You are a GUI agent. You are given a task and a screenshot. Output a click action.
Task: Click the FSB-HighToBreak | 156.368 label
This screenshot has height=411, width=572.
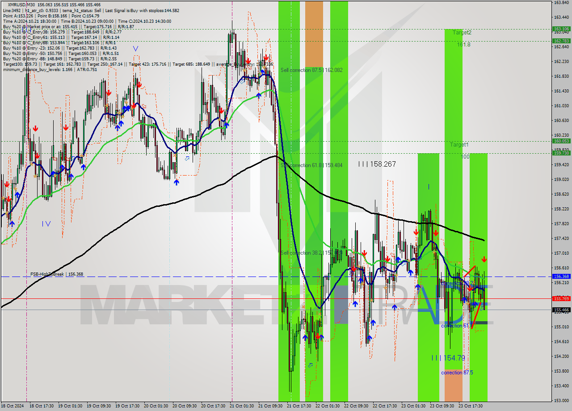pyautogui.click(x=57, y=274)
